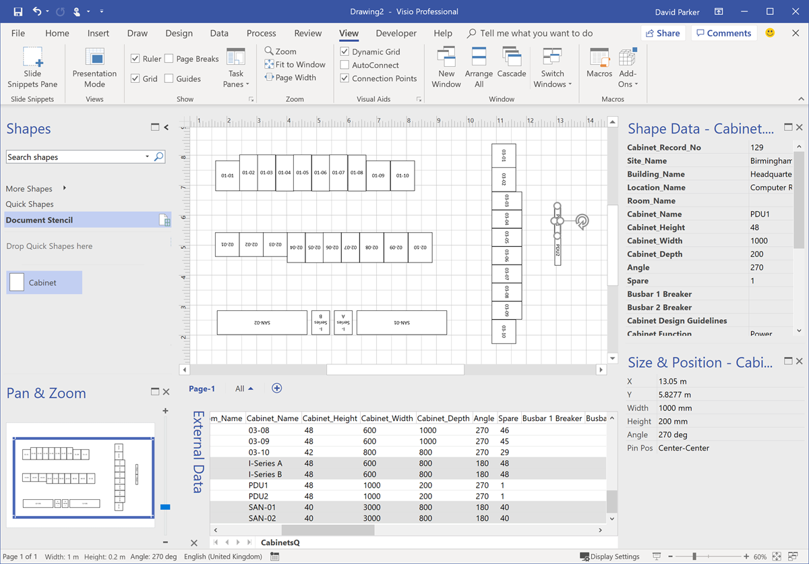
Task: Enable the Page Breaks checkbox
Action: [x=169, y=58]
